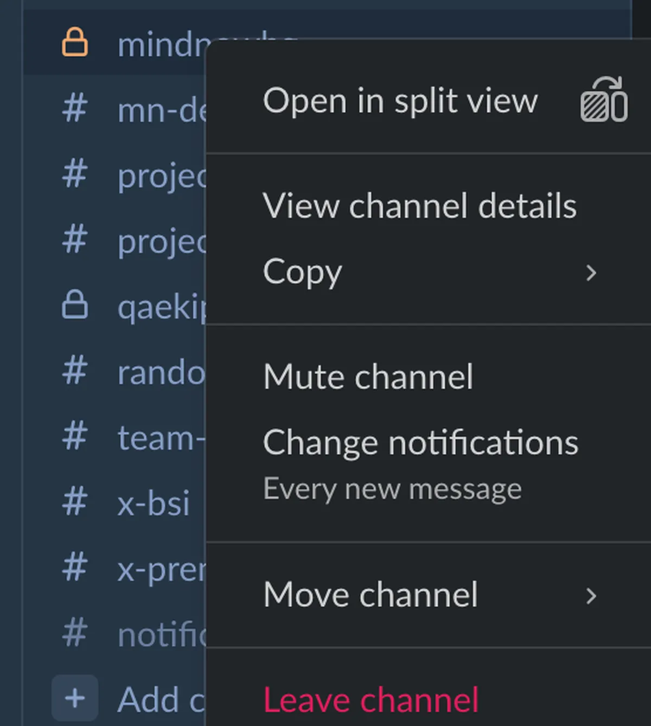Click the hash icon next to notifi channel

[x=75, y=632]
